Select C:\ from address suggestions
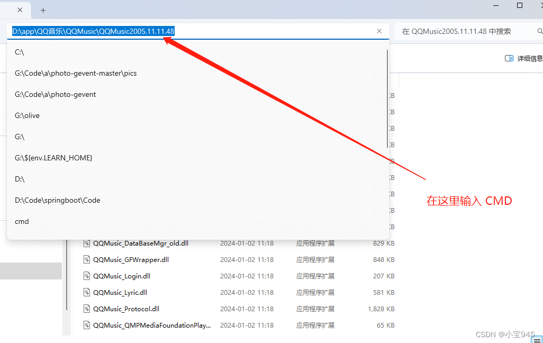543x343 pixels. [x=198, y=52]
